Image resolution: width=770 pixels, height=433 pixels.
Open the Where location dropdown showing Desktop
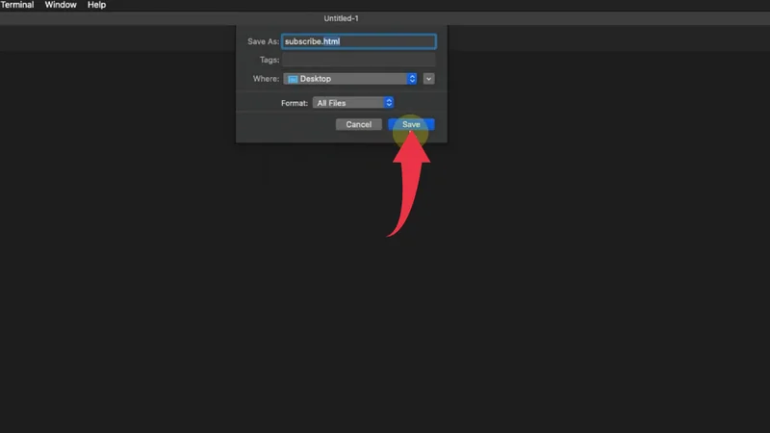pyautogui.click(x=350, y=79)
